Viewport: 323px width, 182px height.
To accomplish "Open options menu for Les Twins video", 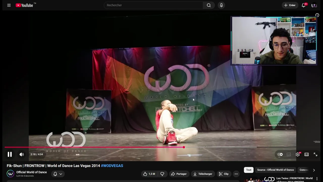I will click(317, 178).
